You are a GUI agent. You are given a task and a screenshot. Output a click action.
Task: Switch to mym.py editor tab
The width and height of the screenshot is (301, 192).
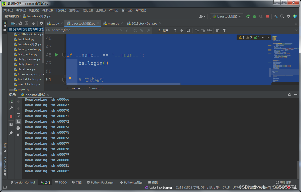pos(113,23)
